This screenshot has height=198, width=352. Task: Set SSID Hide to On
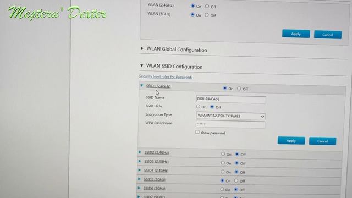coord(198,106)
